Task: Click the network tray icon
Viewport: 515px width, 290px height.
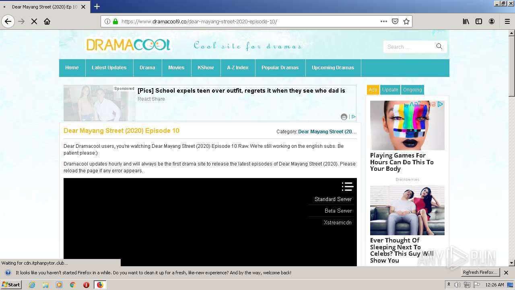Action: pos(467,285)
